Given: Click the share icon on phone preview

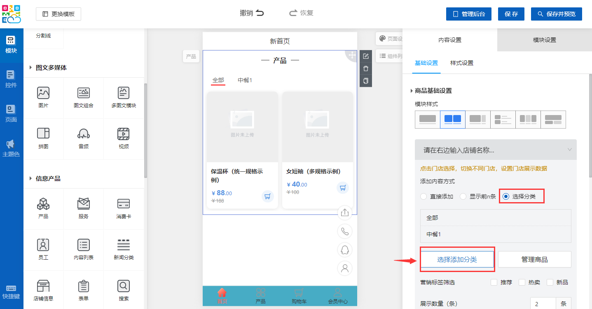Looking at the screenshot, I should click(345, 212).
